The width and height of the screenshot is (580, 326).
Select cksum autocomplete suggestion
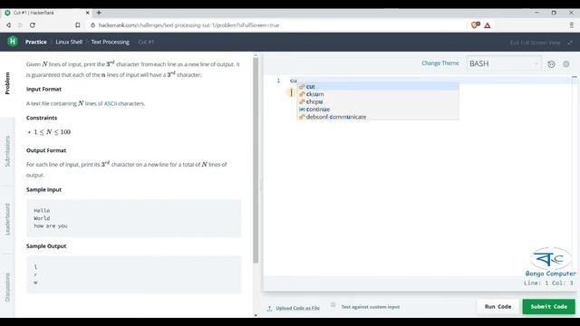coord(378,94)
